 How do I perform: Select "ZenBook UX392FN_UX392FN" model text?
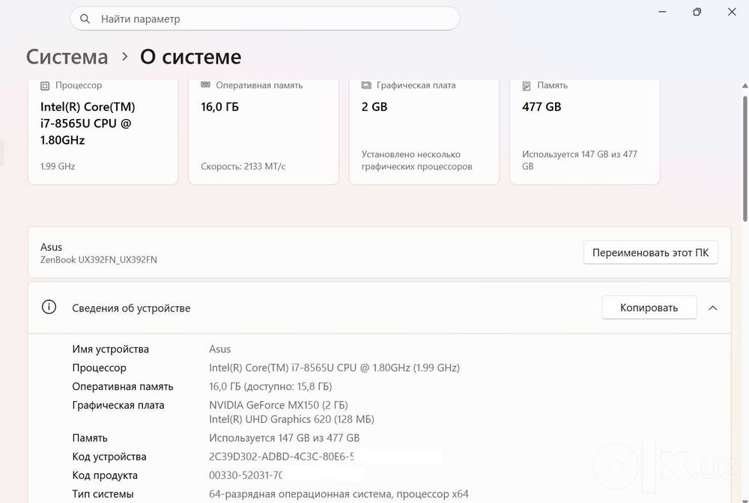pos(98,260)
